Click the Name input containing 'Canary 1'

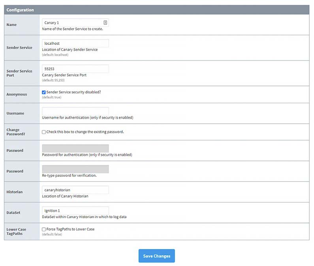[x=73, y=23]
